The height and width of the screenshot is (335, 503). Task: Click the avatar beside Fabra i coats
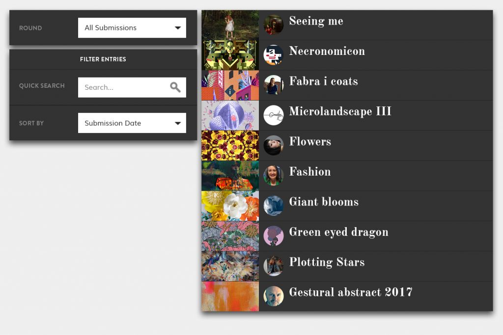[274, 85]
